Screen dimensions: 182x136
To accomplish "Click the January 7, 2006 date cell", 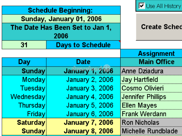I will (x=83, y=122).
